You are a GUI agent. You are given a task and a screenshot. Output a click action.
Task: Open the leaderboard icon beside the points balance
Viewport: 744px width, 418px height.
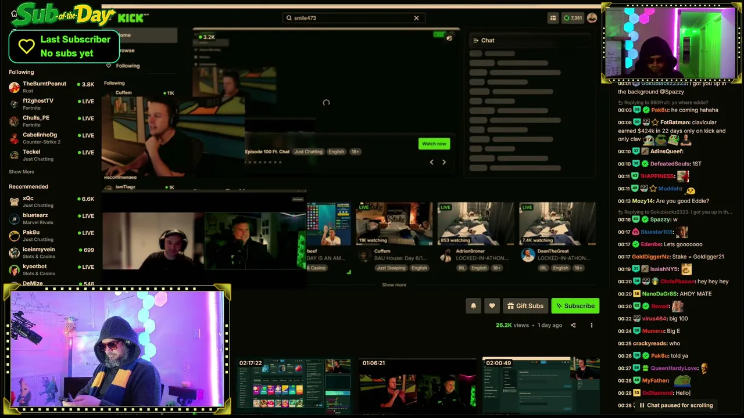pos(553,18)
